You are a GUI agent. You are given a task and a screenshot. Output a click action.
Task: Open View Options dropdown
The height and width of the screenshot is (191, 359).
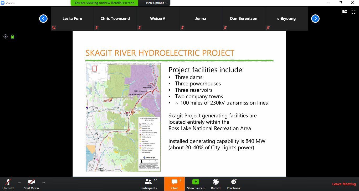155,3
